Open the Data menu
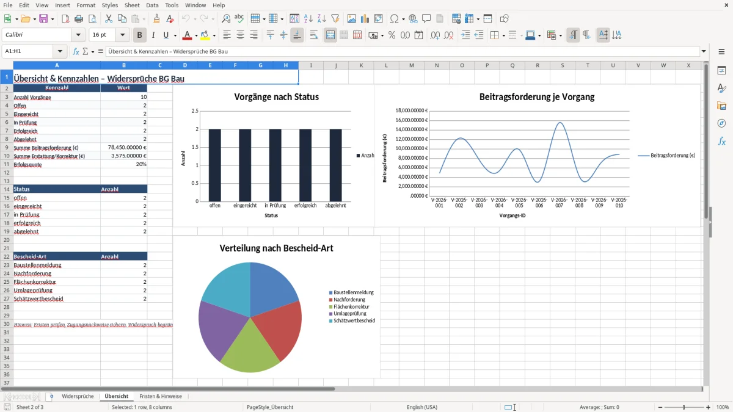Viewport: 733px width, 412px height. click(152, 5)
